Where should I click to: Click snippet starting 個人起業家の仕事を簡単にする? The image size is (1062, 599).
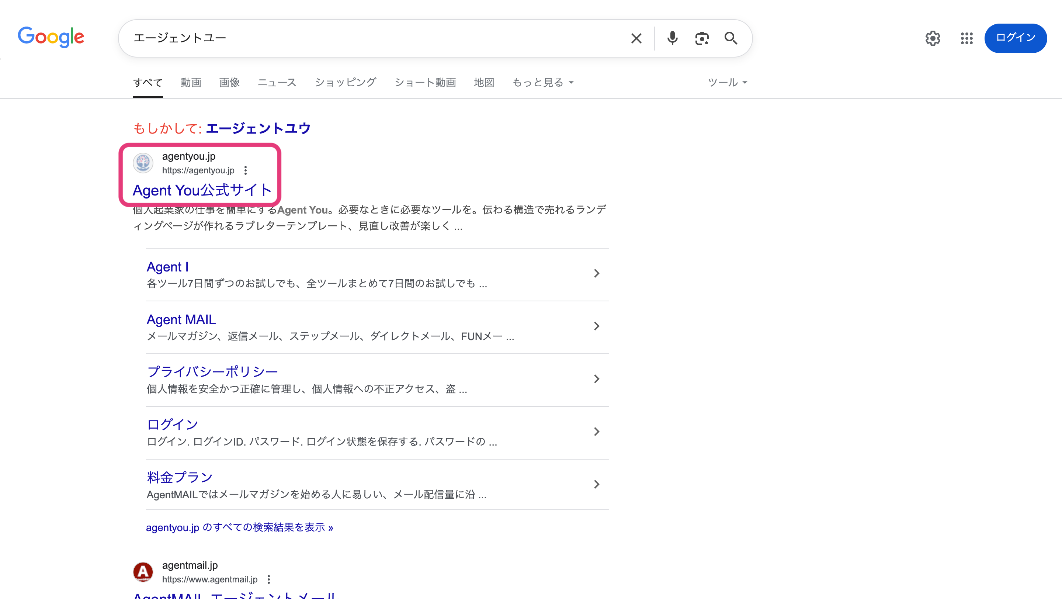click(x=370, y=218)
